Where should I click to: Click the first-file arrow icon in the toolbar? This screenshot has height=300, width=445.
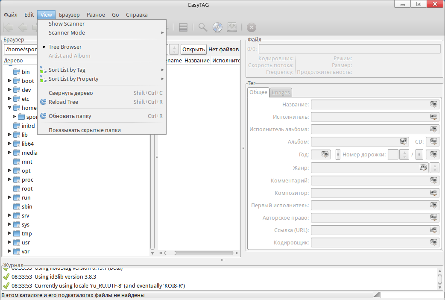click(x=8, y=28)
